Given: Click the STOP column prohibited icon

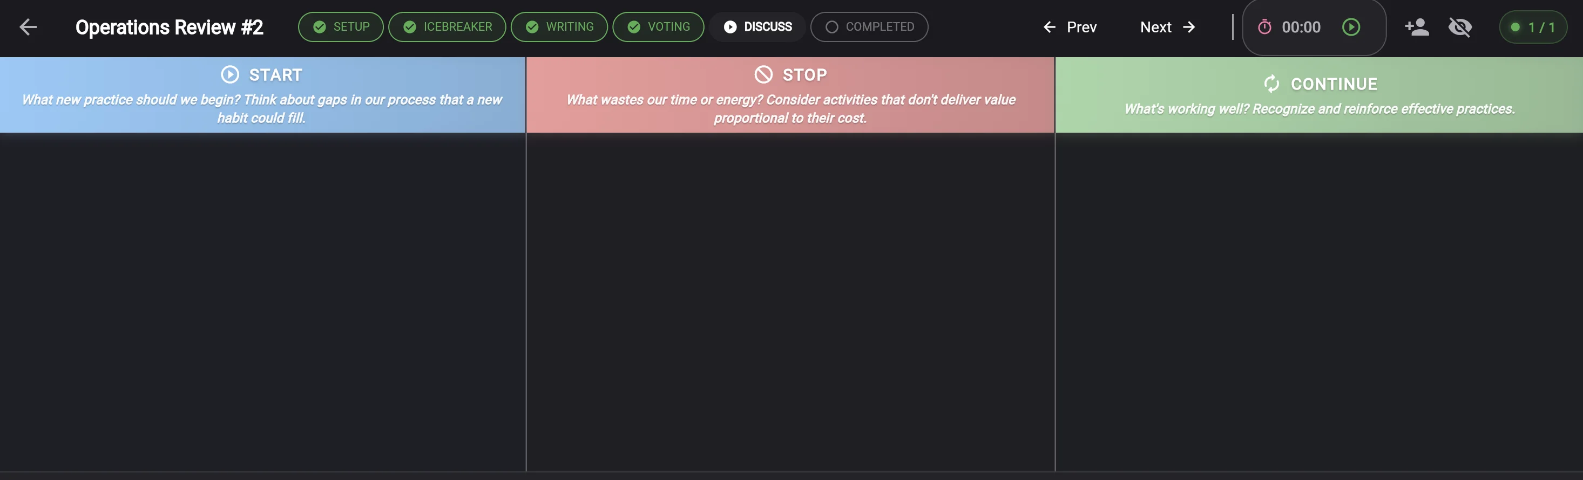Looking at the screenshot, I should click(x=763, y=75).
